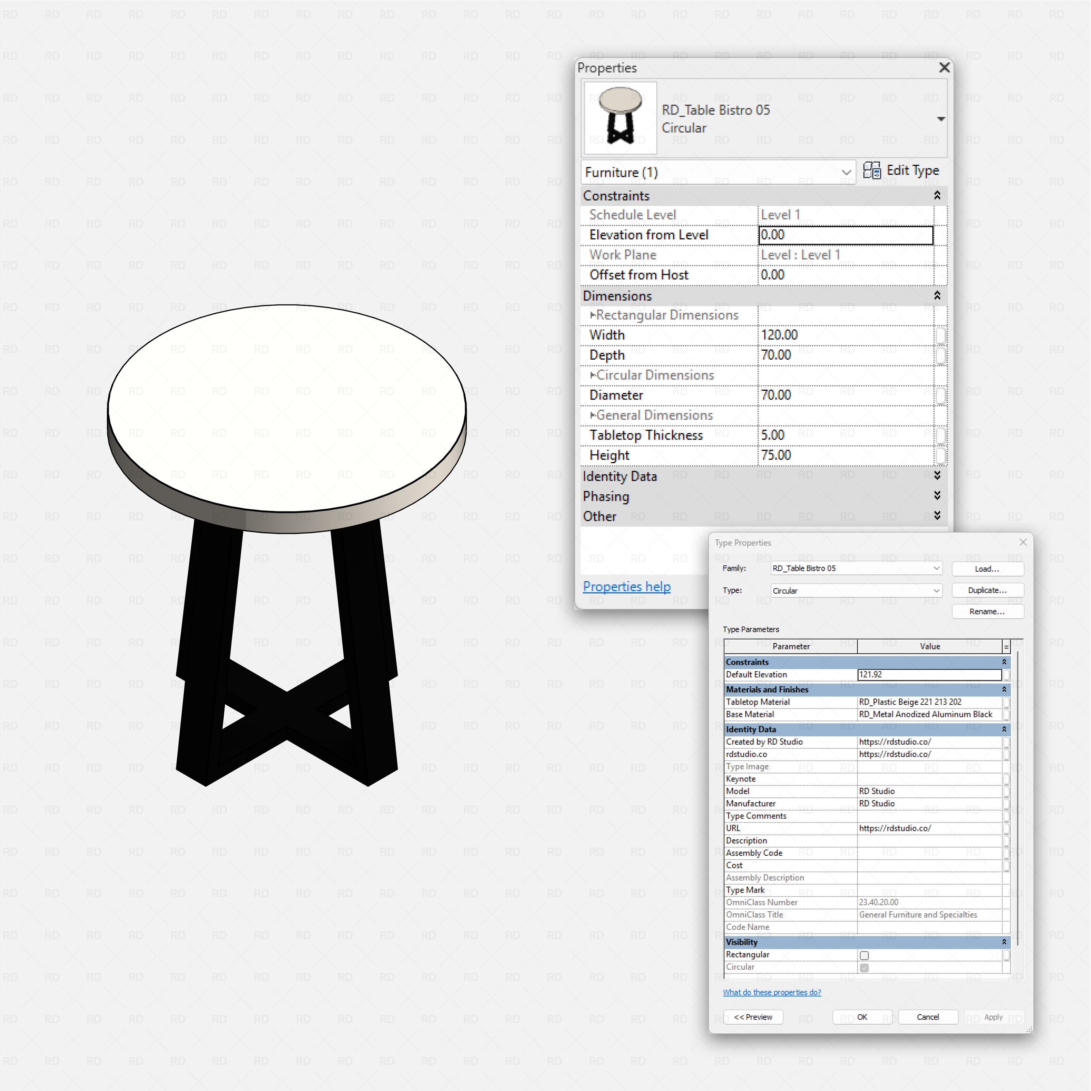Click the Offset from Host value
Viewport: 1091px width, 1091px height.
pyautogui.click(x=846, y=275)
